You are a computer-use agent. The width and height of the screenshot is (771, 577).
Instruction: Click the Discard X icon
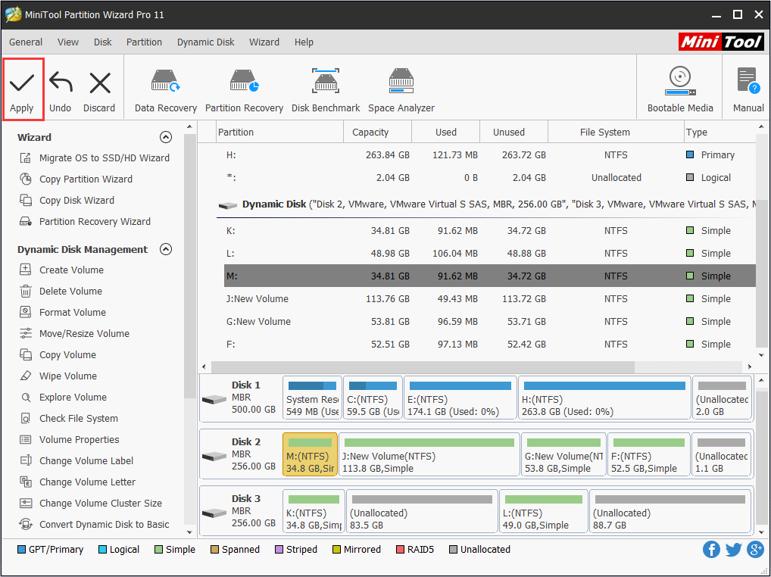pos(99,83)
